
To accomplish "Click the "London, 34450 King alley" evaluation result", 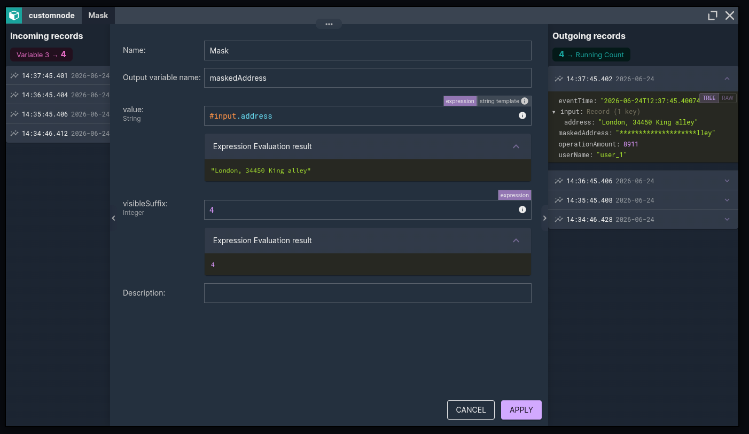I will pos(261,170).
